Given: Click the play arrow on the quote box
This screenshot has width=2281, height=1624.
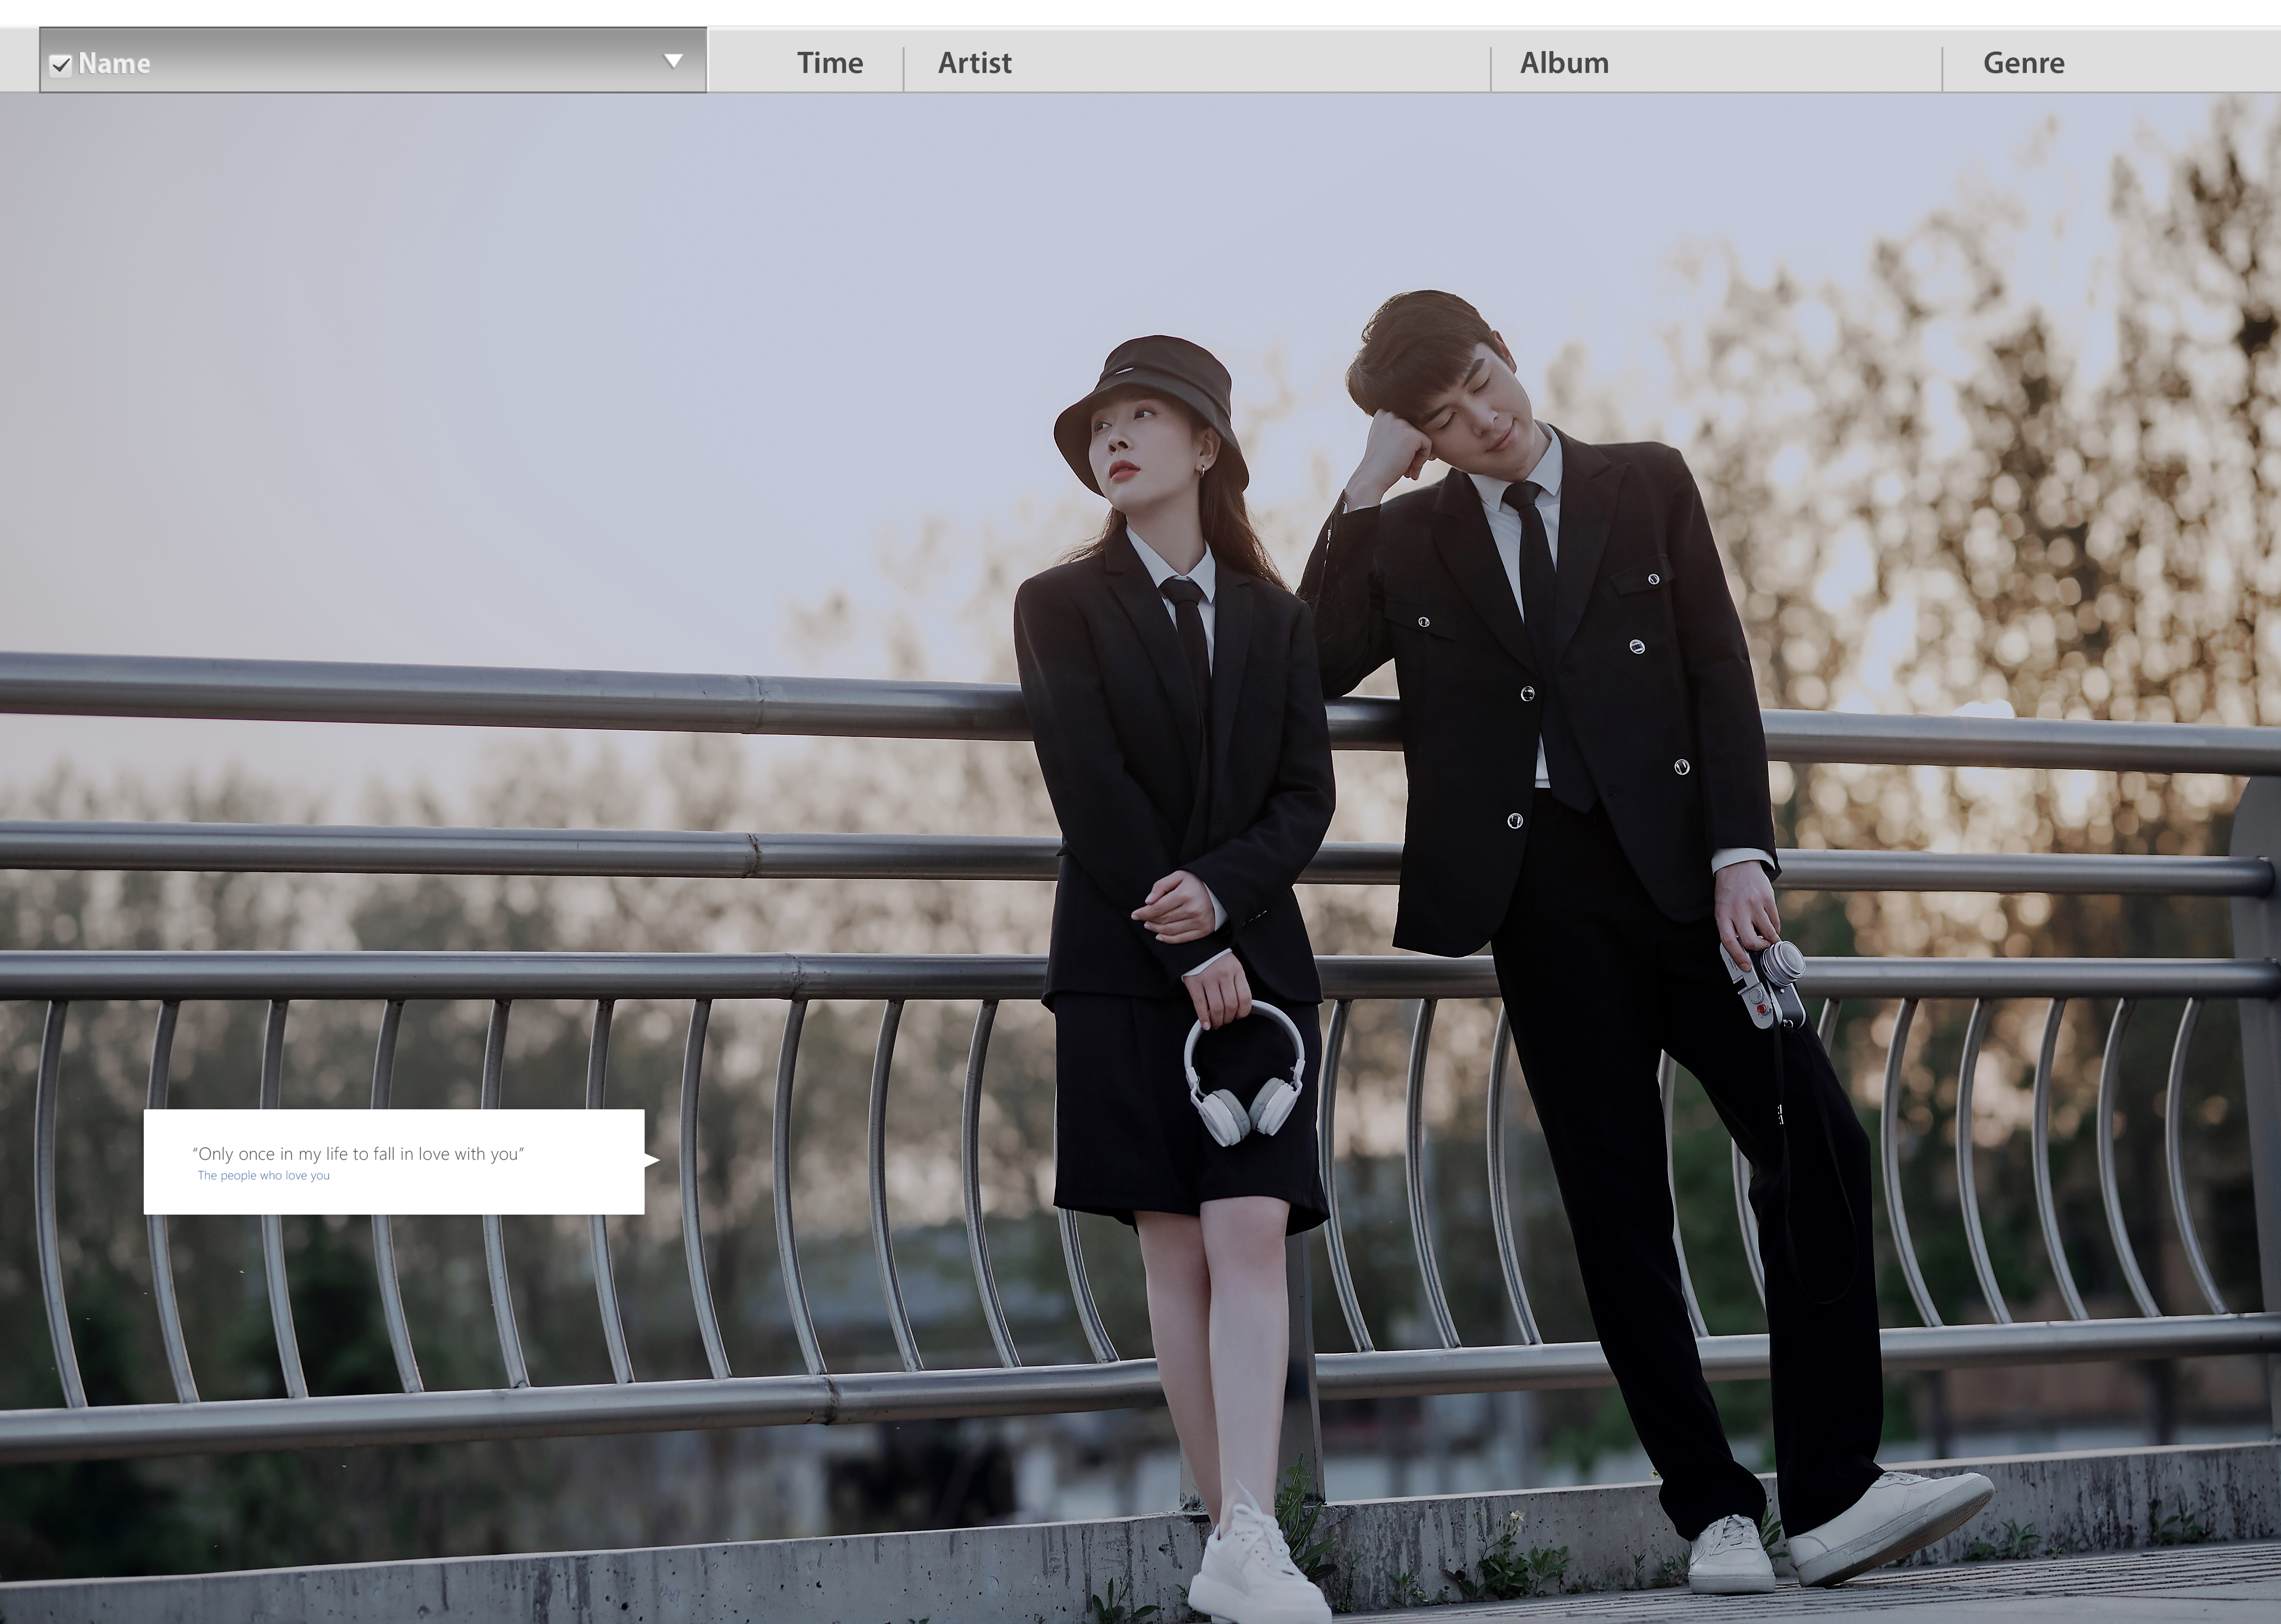Looking at the screenshot, I should click(652, 1160).
